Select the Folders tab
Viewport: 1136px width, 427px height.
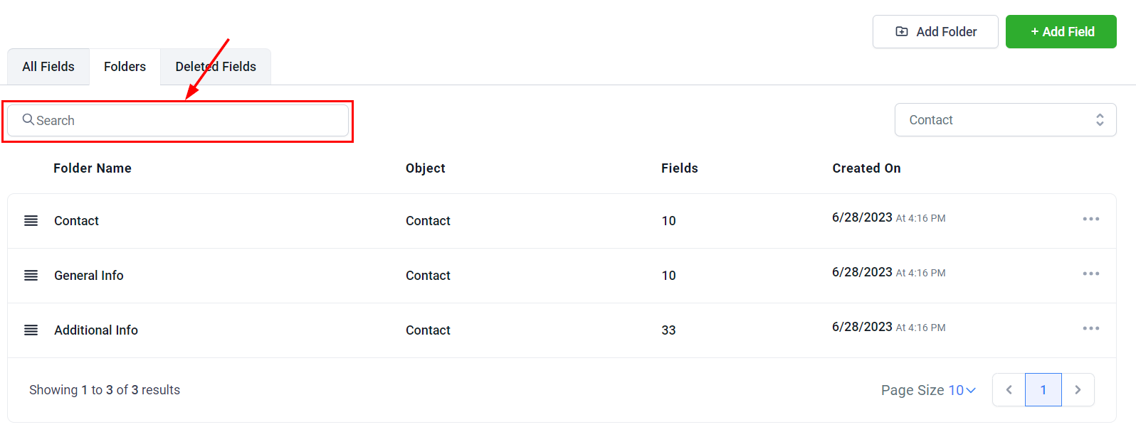(x=125, y=67)
